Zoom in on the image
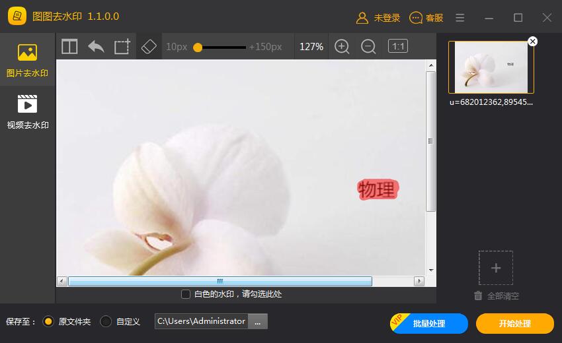Screen dimensions: 562x343 pyautogui.click(x=342, y=46)
